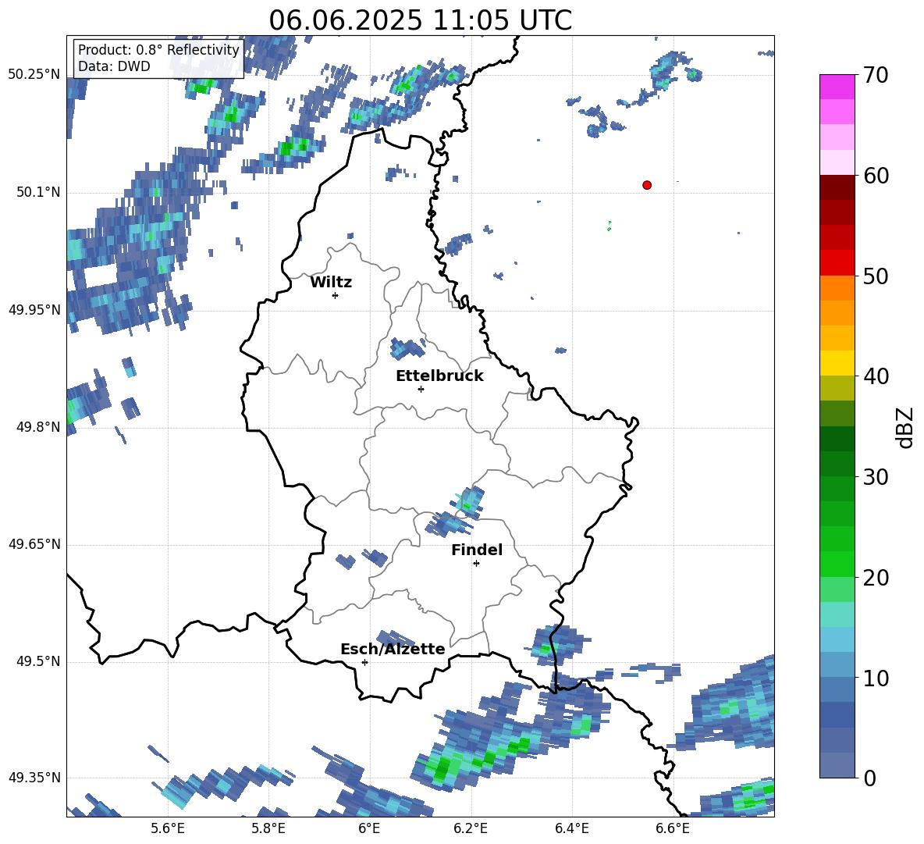This screenshot has height=844, width=924.
Task: Click the 49.5°N latitude label
Action: click(38, 661)
